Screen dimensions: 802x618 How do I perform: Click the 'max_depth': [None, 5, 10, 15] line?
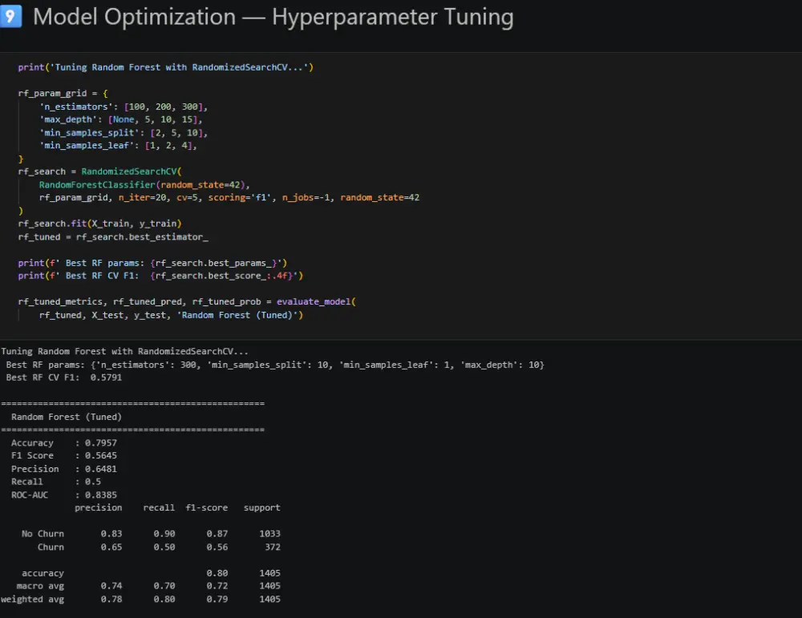coord(121,119)
